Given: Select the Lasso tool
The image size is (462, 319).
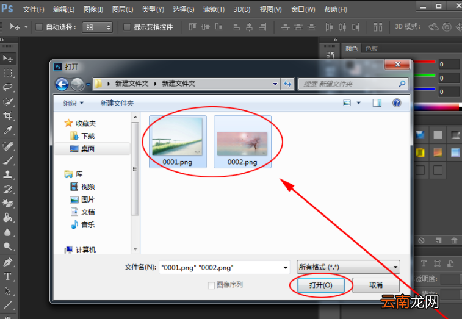Looking at the screenshot, I should point(8,87).
